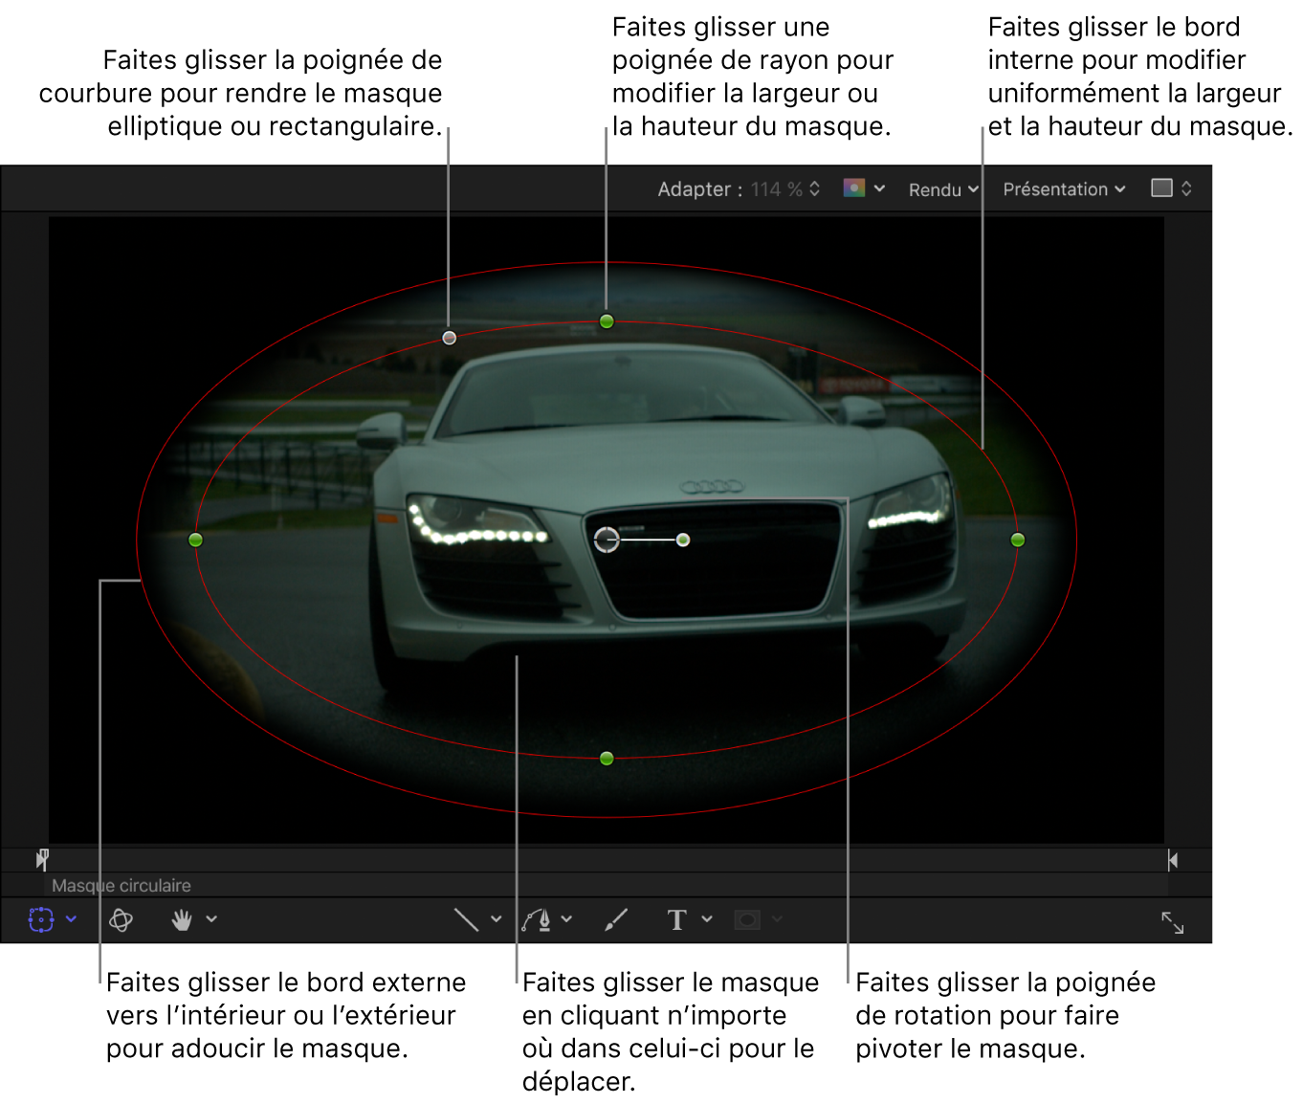The width and height of the screenshot is (1303, 1104).
Task: Select the Bezier pen tool
Action: 537,919
